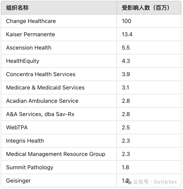Select the 受影响人数（百万）column header
Screen dimensions: 183x189
coord(146,8)
